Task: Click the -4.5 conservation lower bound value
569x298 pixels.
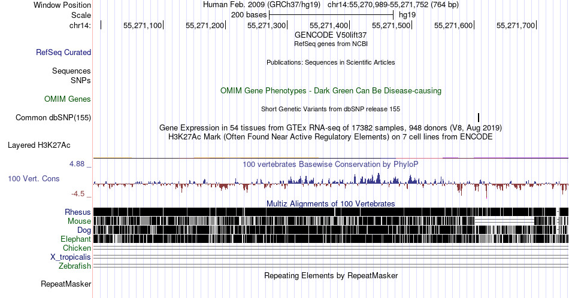Action: click(x=78, y=194)
